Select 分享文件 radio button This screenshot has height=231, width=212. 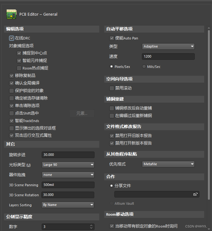111,186
